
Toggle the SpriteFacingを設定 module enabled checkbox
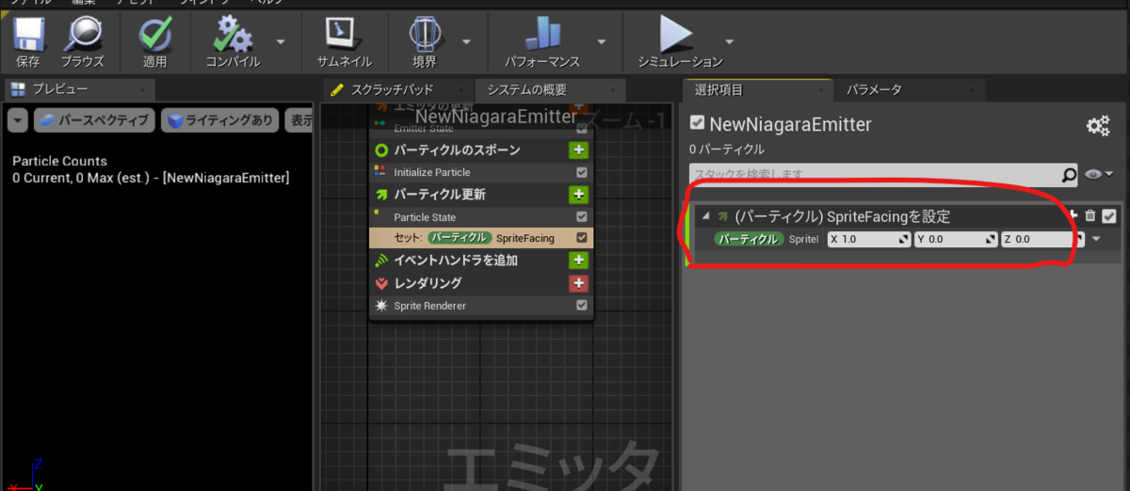click(1109, 215)
